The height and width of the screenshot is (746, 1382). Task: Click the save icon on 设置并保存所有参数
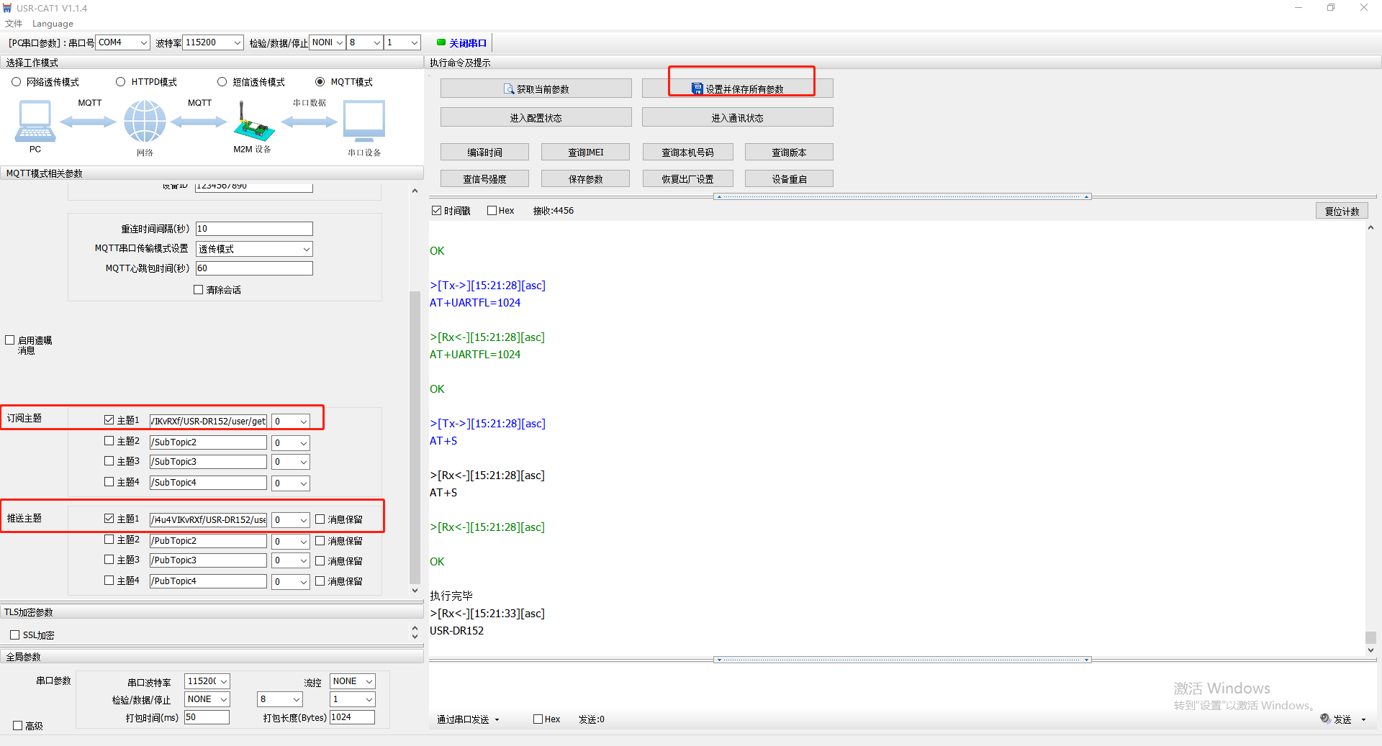(697, 89)
